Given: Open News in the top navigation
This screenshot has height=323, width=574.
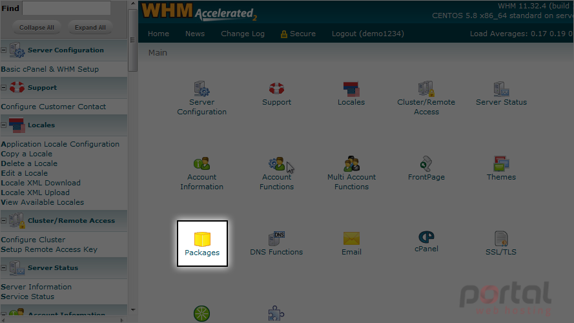Looking at the screenshot, I should pyautogui.click(x=195, y=34).
